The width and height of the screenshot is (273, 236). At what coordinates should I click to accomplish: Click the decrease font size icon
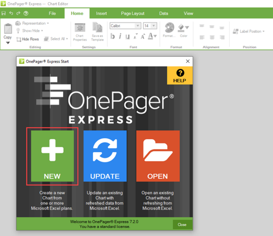click(135, 36)
